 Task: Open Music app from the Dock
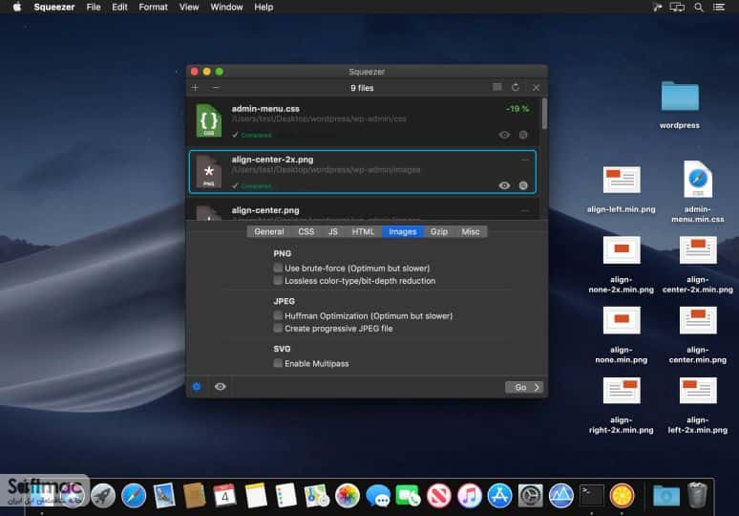pyautogui.click(x=469, y=496)
